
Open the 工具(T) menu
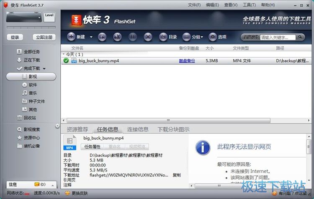(x=249, y=5)
